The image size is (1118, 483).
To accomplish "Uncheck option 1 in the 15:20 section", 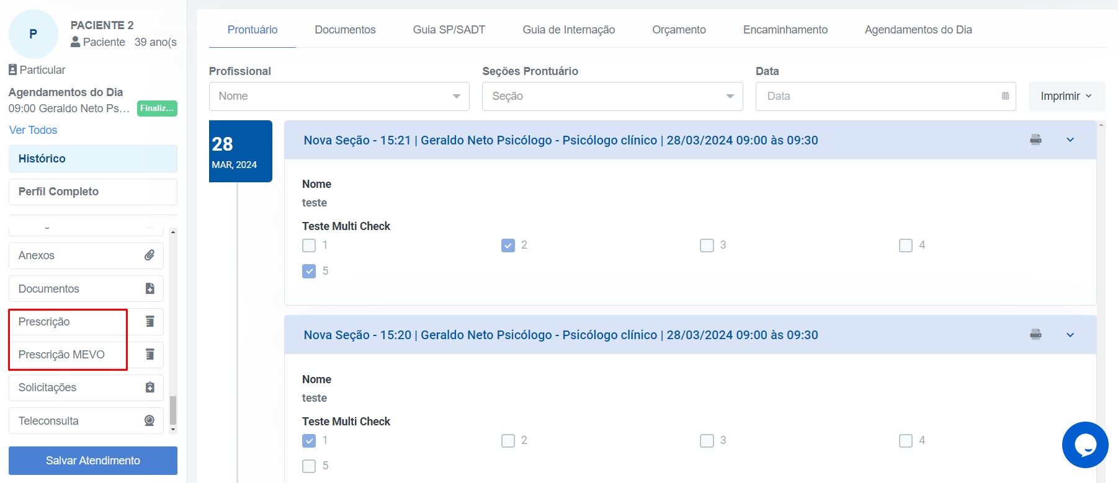I will pos(309,440).
